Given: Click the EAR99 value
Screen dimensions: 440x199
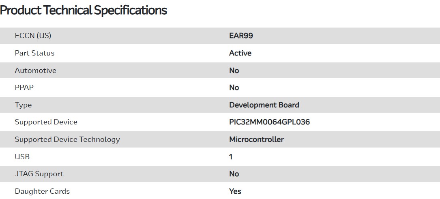Looking at the screenshot, I should tap(241, 36).
